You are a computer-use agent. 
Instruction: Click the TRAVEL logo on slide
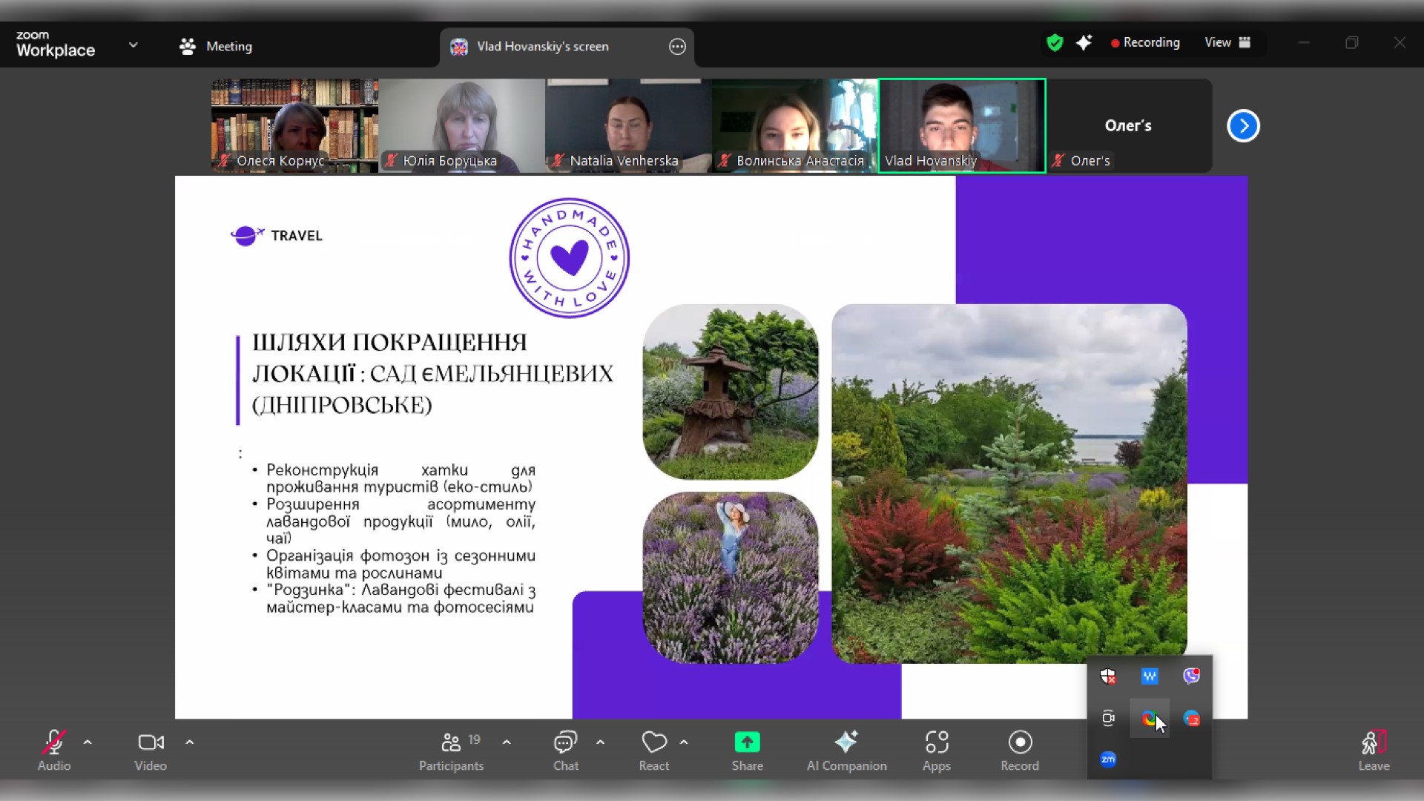click(x=277, y=236)
